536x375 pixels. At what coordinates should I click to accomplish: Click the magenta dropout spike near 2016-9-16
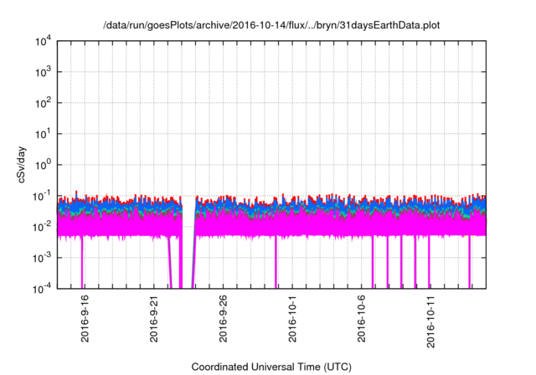coord(82,262)
